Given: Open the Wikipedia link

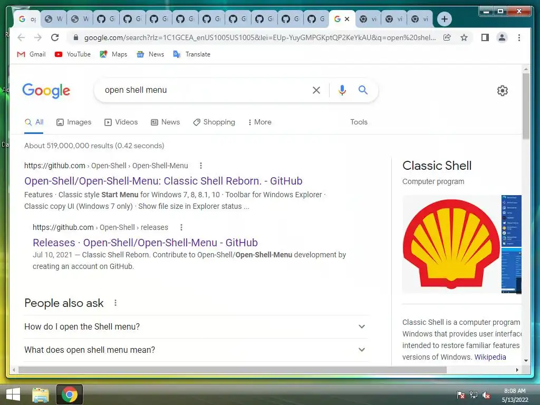Looking at the screenshot, I should 490,357.
